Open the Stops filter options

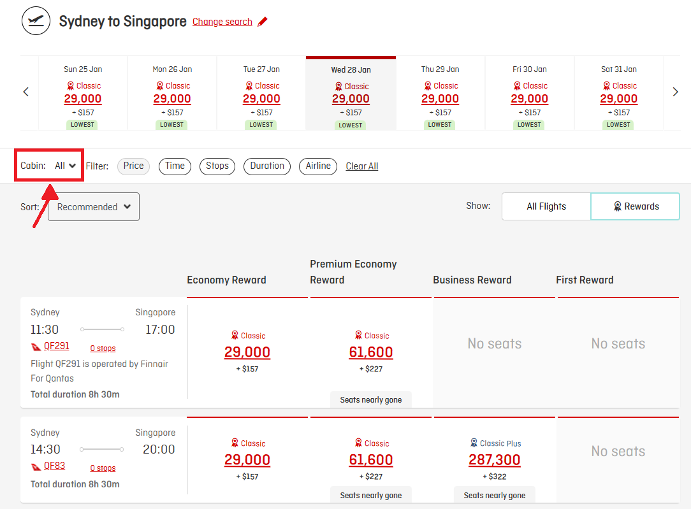[217, 166]
